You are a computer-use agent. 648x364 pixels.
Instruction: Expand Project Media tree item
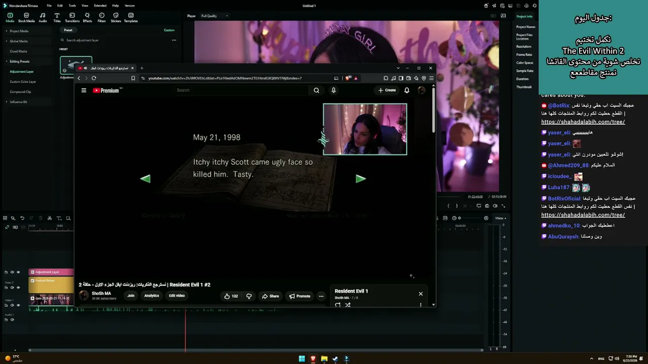[x=7, y=31]
